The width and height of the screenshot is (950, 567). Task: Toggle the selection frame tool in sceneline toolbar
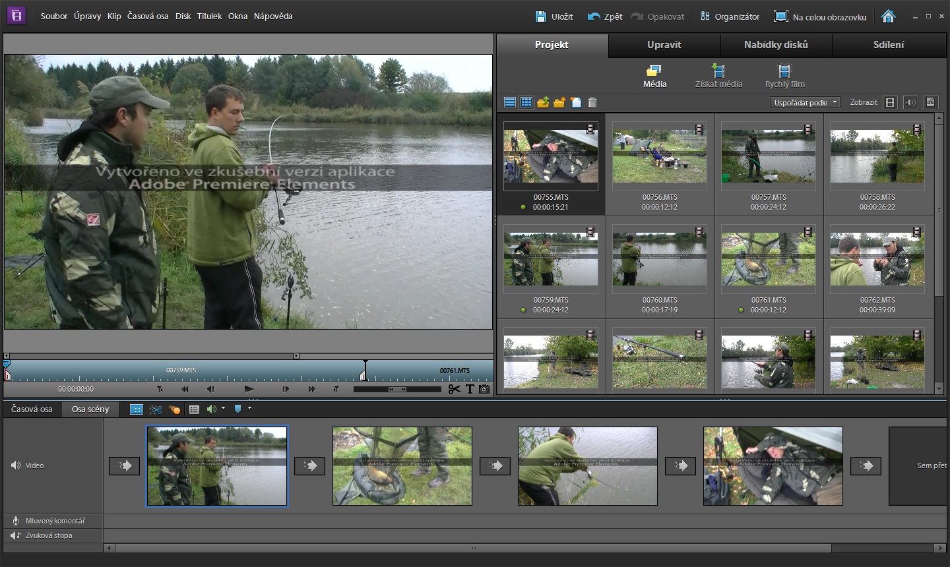tap(137, 409)
